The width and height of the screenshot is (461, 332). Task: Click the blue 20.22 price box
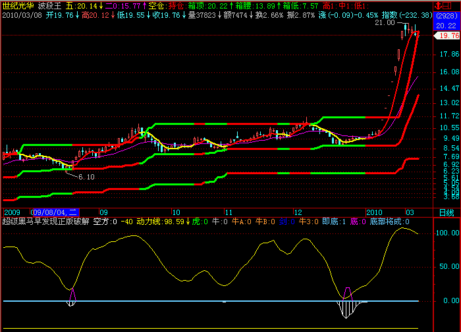(x=446, y=25)
